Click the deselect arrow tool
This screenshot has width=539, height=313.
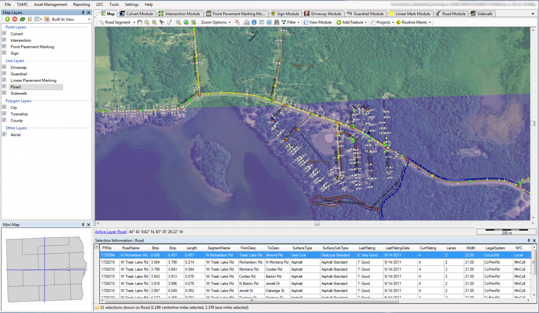pyautogui.click(x=169, y=22)
